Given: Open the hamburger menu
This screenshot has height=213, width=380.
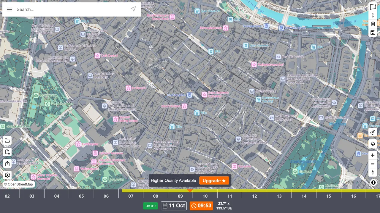Looking at the screenshot, I should tap(9, 9).
